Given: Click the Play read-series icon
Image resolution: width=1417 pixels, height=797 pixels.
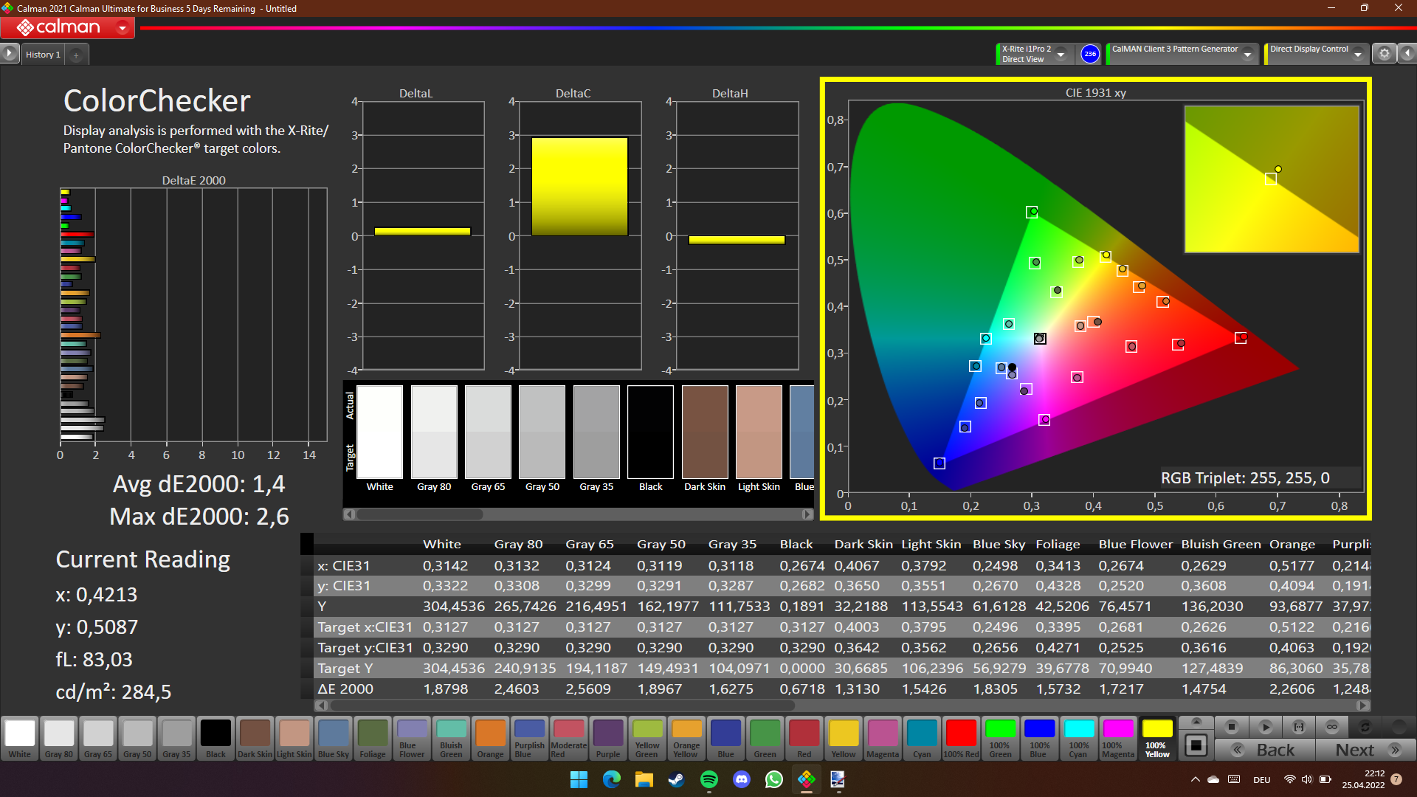Looking at the screenshot, I should (1265, 727).
